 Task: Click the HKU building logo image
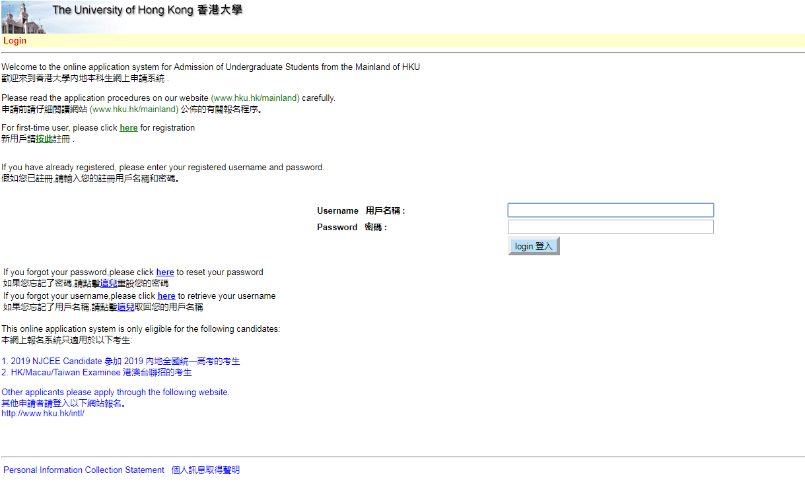(22, 17)
